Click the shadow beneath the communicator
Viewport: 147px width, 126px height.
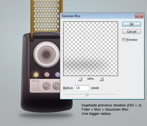click(x=46, y=115)
